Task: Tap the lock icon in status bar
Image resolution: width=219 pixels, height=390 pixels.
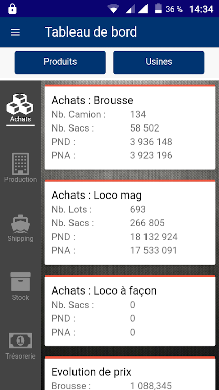Action: coord(12,9)
